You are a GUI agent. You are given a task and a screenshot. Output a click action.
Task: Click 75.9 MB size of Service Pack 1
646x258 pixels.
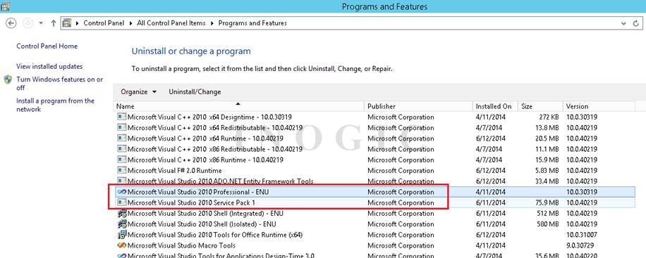point(547,202)
